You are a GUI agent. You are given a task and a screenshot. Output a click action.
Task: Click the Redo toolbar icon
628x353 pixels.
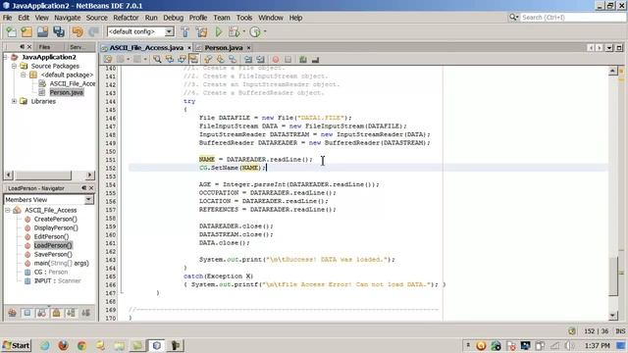point(94,32)
